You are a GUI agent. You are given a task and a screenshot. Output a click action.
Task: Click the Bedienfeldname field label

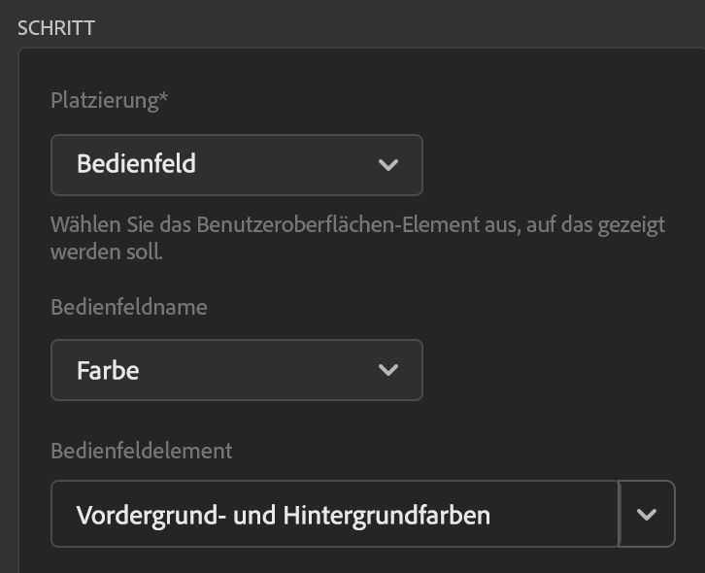129,307
